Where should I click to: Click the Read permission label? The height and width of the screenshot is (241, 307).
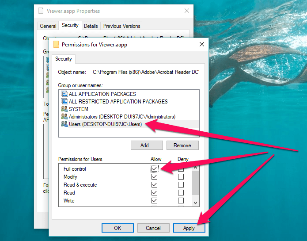coord(69,193)
